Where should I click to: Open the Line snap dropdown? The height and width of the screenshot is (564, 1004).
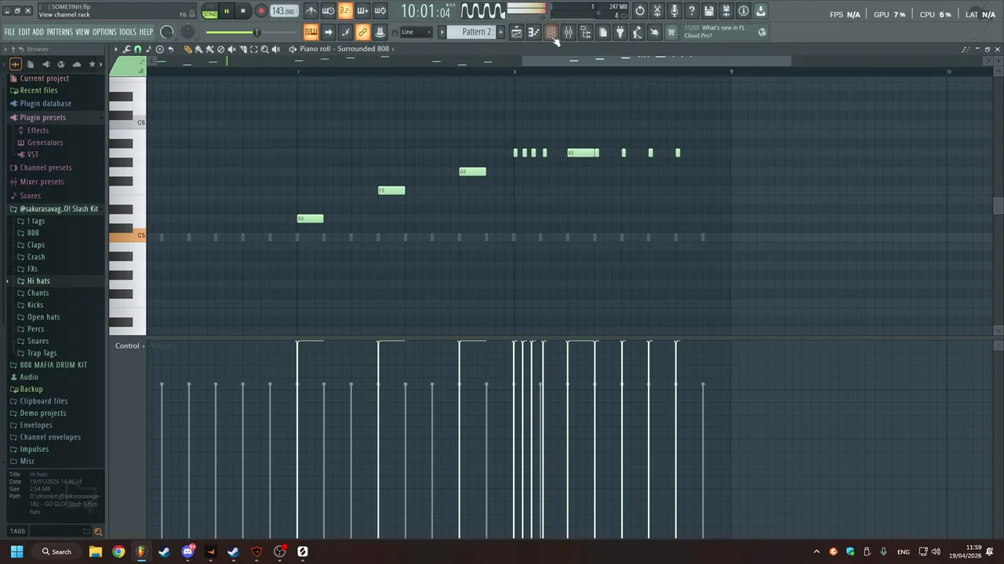click(x=417, y=32)
